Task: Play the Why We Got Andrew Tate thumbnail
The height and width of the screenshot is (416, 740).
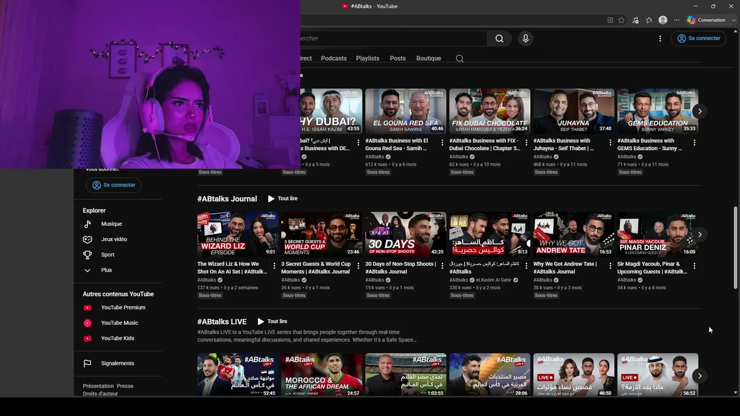Action: [x=573, y=235]
